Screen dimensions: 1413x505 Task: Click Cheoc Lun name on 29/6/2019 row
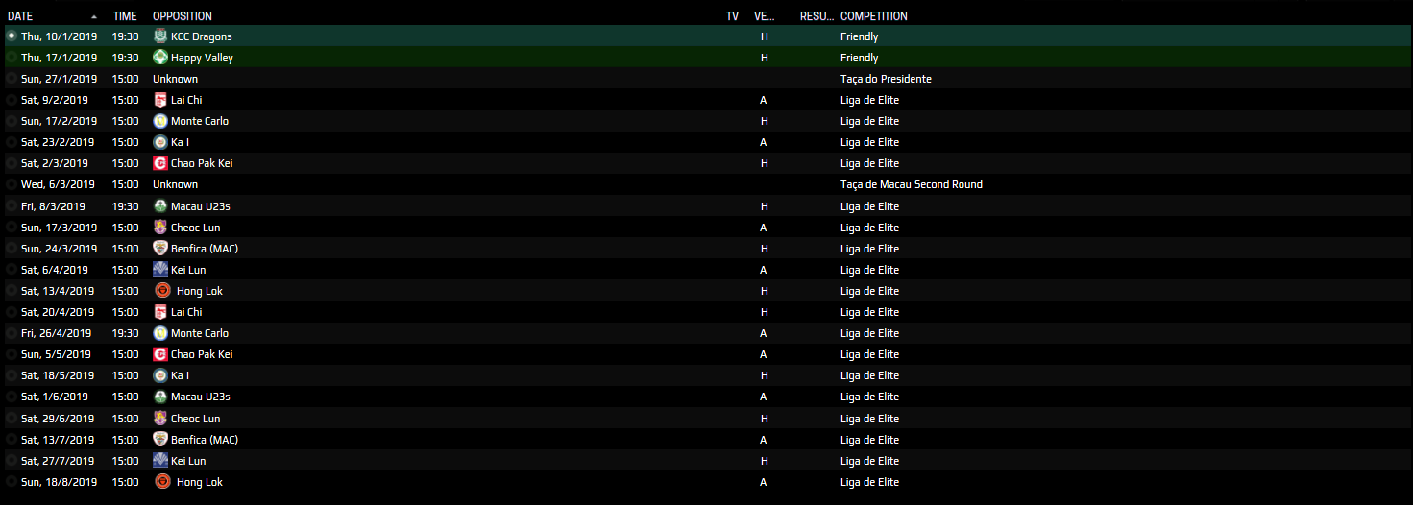(x=196, y=419)
